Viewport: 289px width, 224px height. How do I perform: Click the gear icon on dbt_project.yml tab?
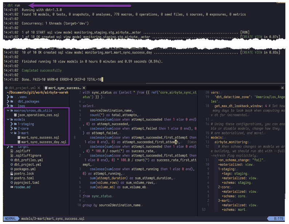point(6,88)
